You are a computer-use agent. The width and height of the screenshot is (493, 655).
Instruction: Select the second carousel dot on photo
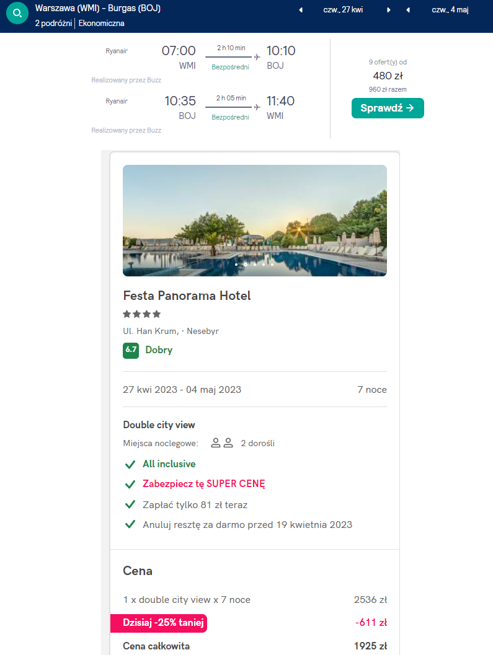[246, 265]
